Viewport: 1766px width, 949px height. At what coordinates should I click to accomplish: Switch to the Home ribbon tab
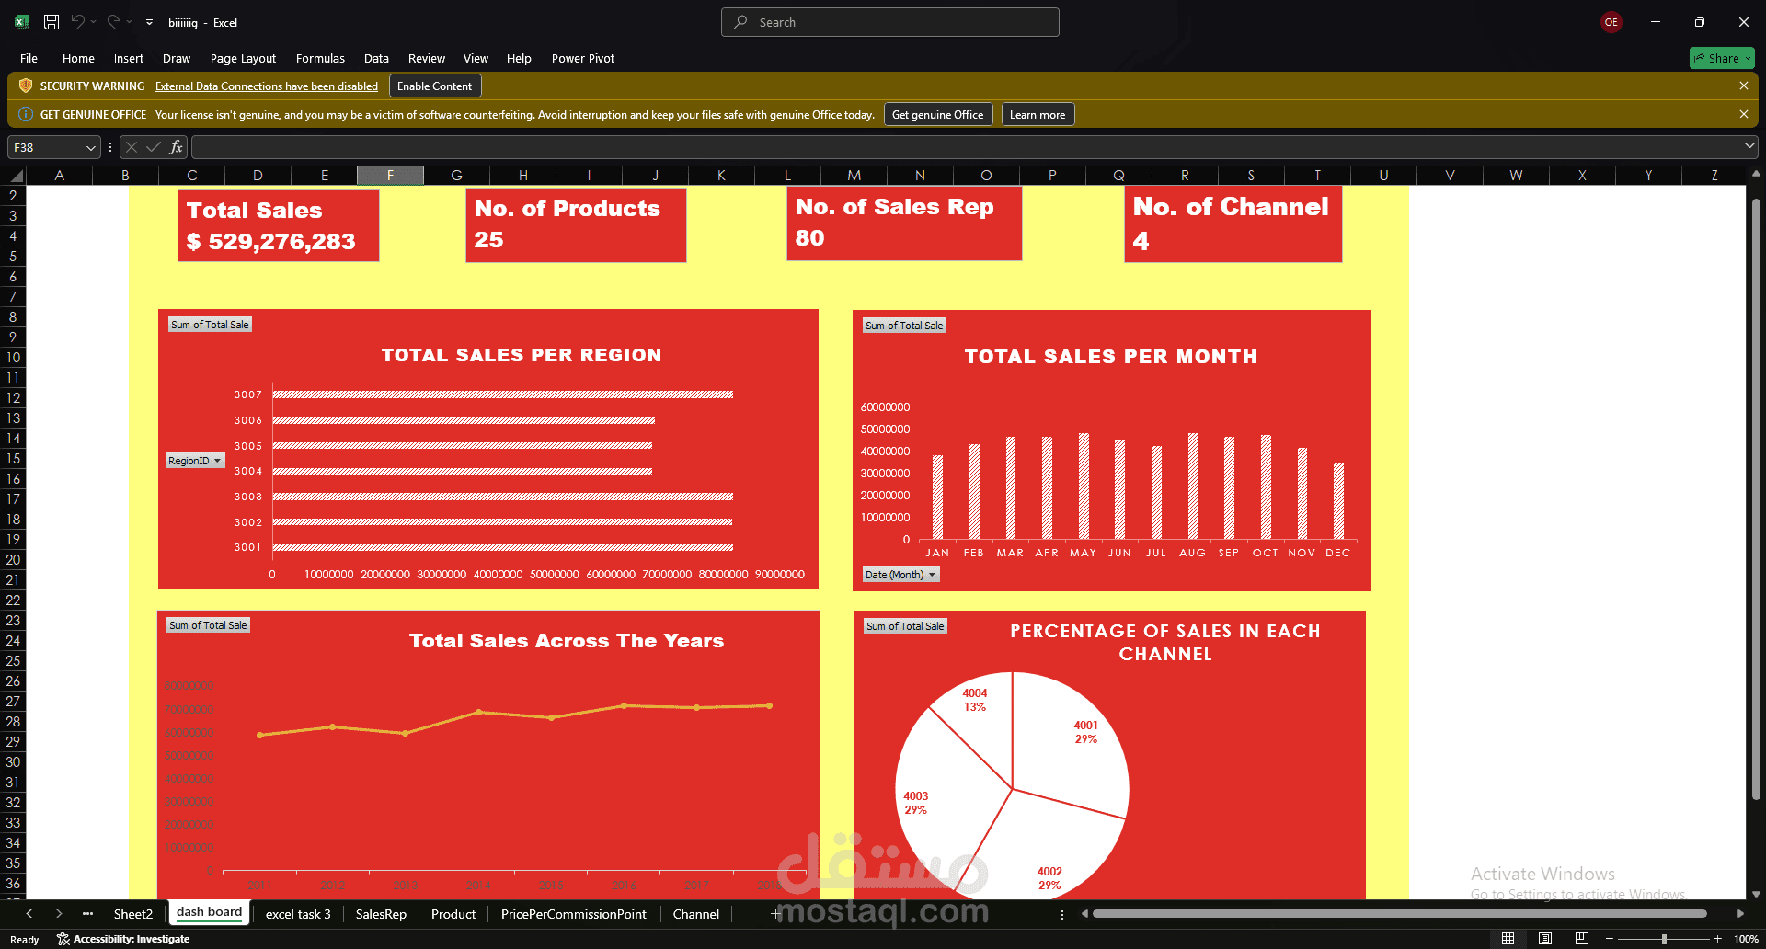pyautogui.click(x=78, y=58)
